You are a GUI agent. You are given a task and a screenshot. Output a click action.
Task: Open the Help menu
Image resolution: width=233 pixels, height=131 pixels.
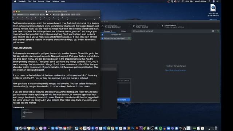pos(63,1)
